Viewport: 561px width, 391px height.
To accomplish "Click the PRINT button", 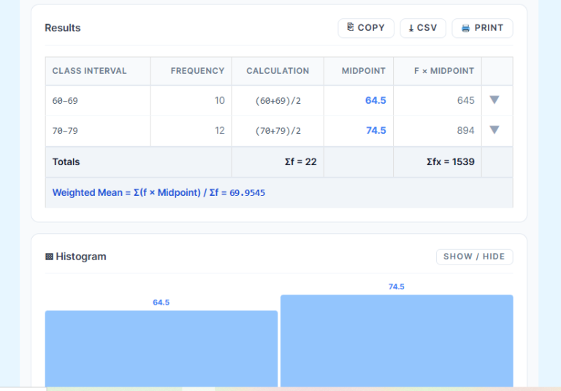I will point(482,28).
